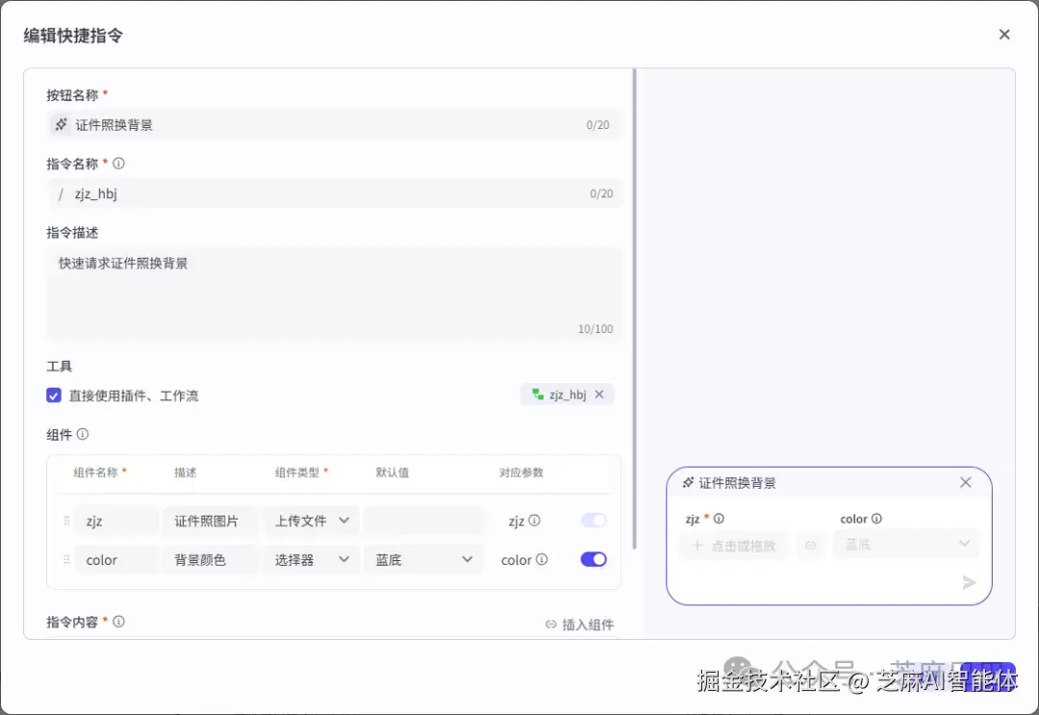Click the 默认值 column header
Viewport: 1039px width, 715px height.
point(393,472)
